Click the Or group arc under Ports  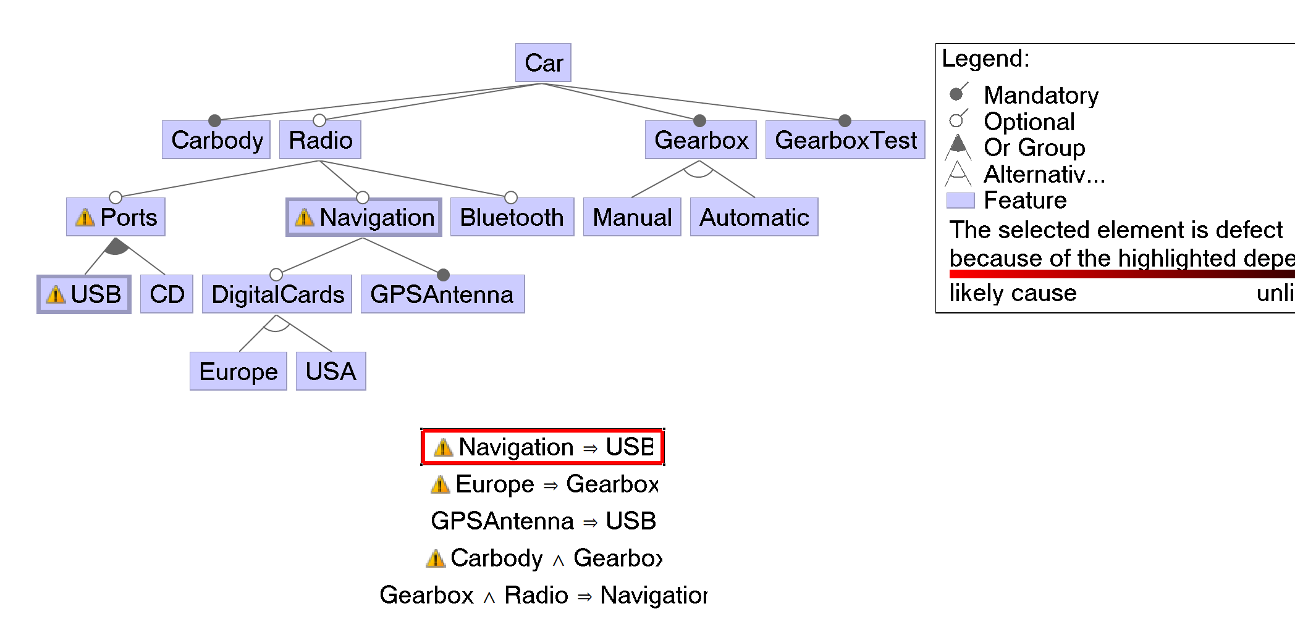pos(116,247)
